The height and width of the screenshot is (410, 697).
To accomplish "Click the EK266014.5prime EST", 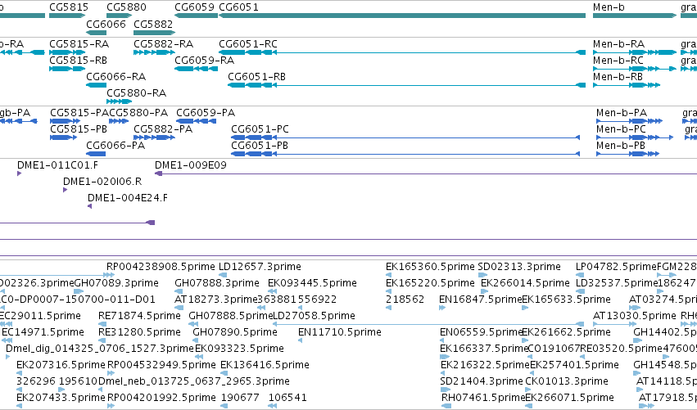I will coord(485,292).
